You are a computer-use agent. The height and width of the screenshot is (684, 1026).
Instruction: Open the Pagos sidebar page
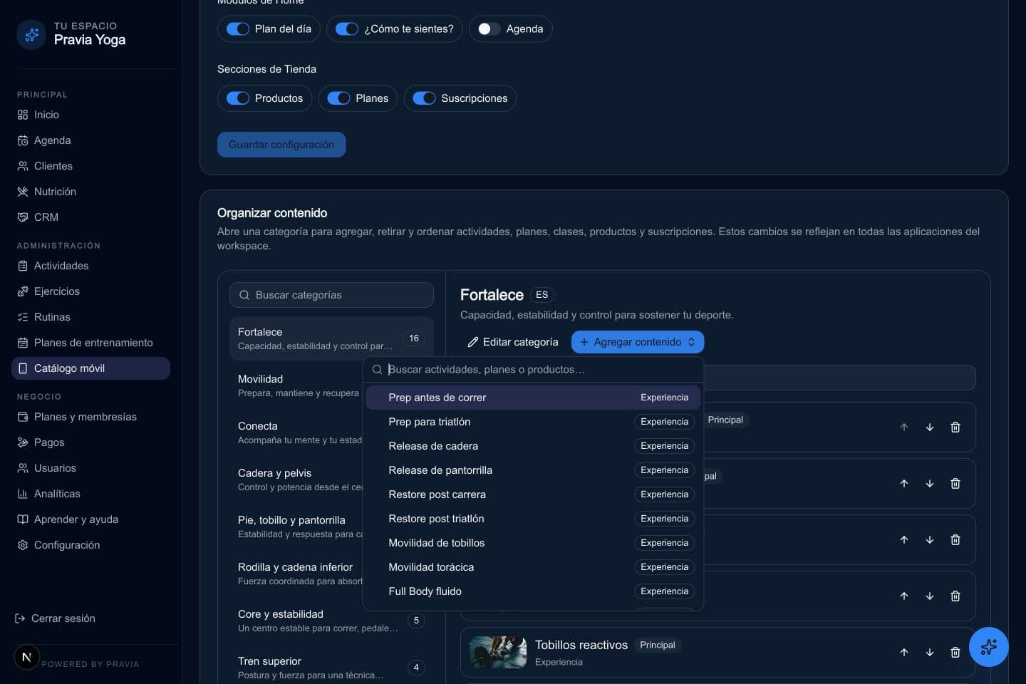point(90,442)
